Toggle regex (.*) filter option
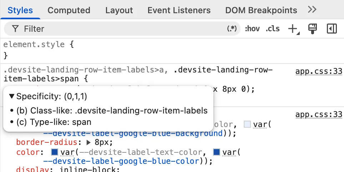The image size is (344, 172). [x=232, y=29]
